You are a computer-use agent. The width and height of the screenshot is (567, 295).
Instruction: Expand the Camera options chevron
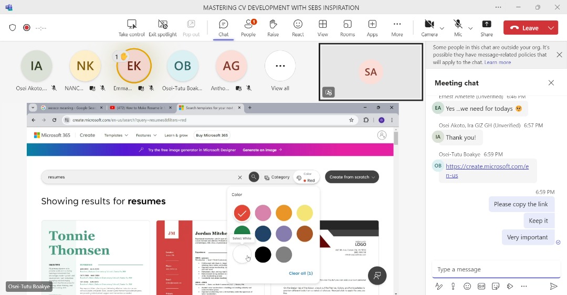coord(442,28)
